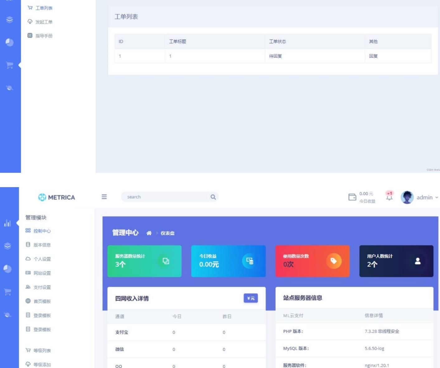
Task: Click the wallet icon next to 0.00元
Action: pos(351,197)
